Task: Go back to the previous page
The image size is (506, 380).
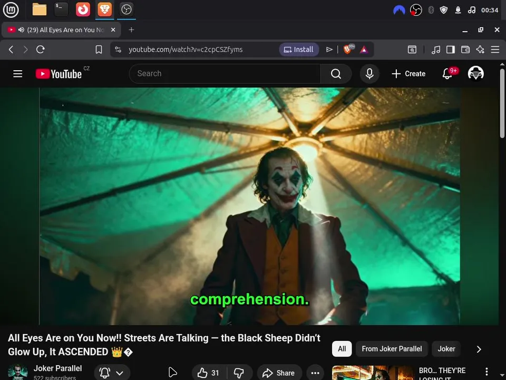Action: coord(11,50)
